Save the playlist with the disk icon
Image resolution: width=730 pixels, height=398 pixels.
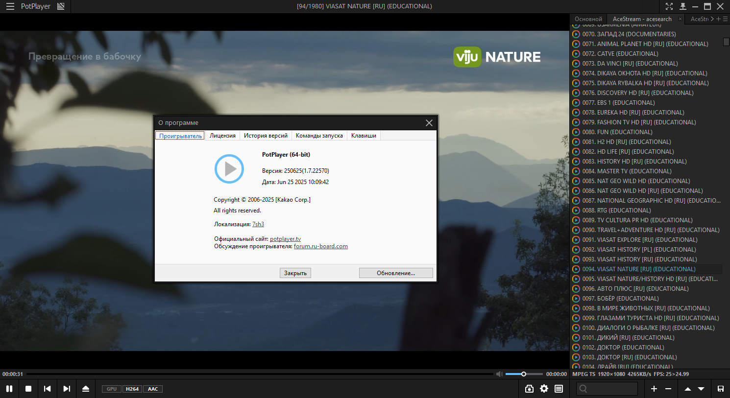click(x=721, y=389)
